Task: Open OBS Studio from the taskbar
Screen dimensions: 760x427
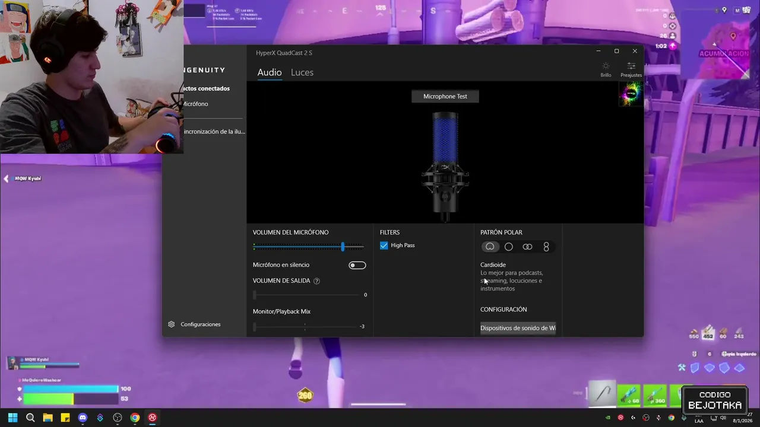Action: tap(118, 418)
